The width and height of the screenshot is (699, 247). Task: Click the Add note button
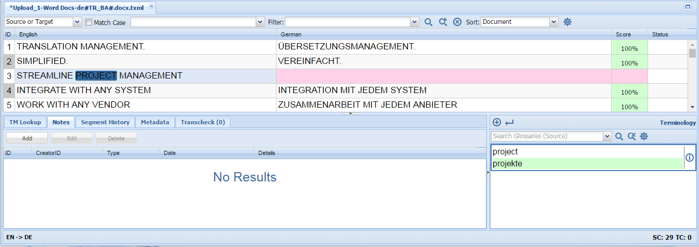27,138
